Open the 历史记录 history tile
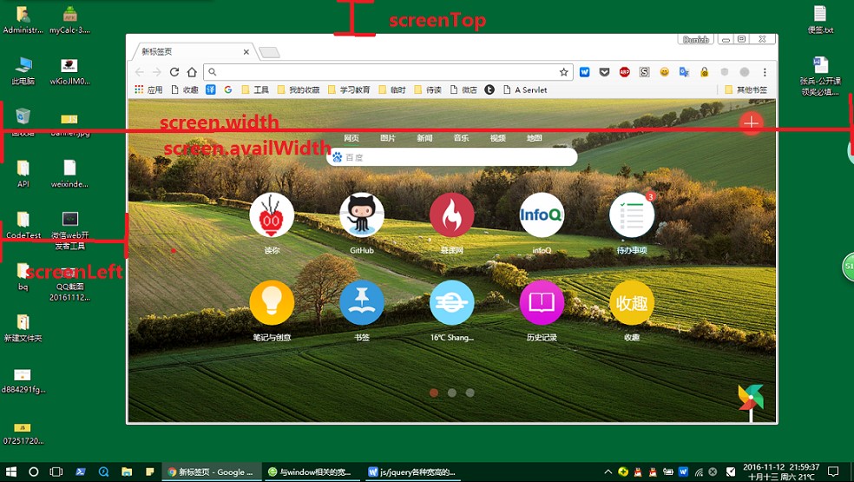 (542, 302)
